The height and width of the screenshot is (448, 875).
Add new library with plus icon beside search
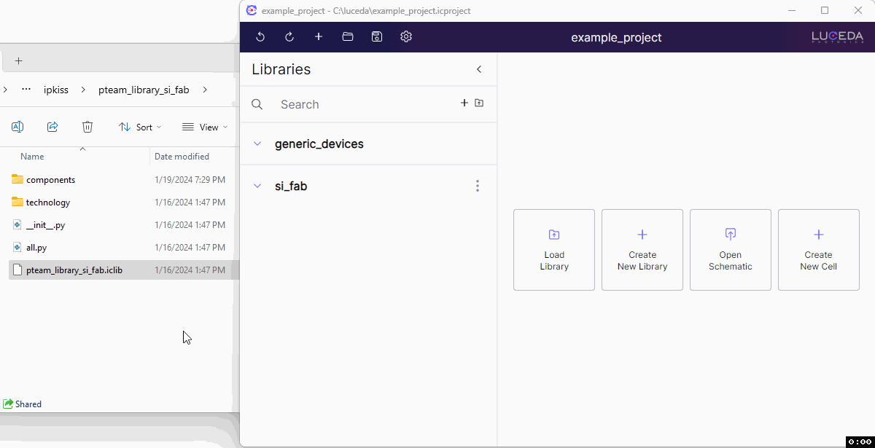coord(464,103)
